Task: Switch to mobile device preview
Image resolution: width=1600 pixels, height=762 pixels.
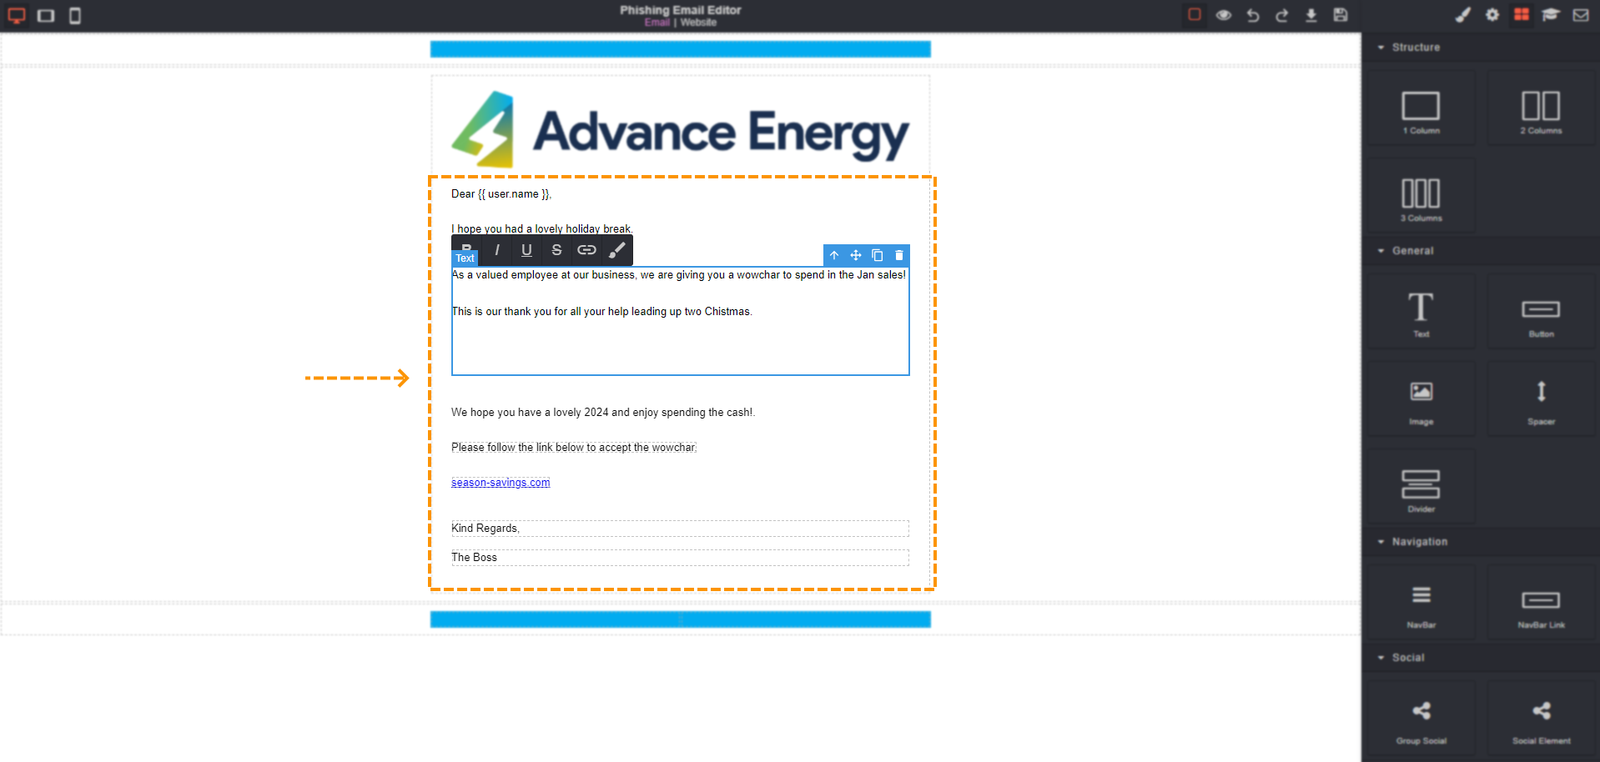Action: click(x=75, y=15)
